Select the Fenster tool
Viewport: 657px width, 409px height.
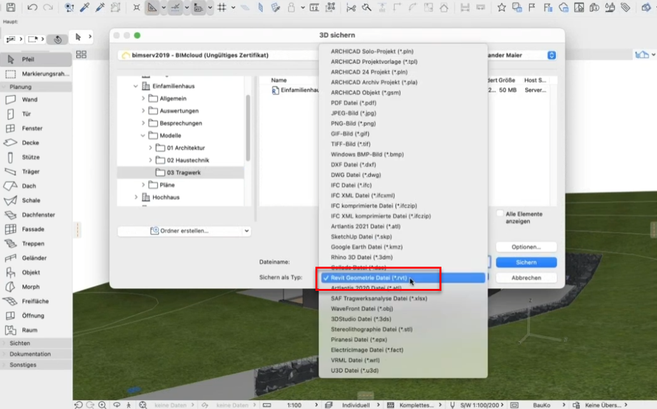click(x=32, y=128)
